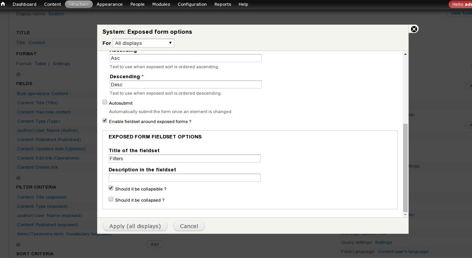Open Settings next to Query settings
472x258 pixels.
coord(383,242)
